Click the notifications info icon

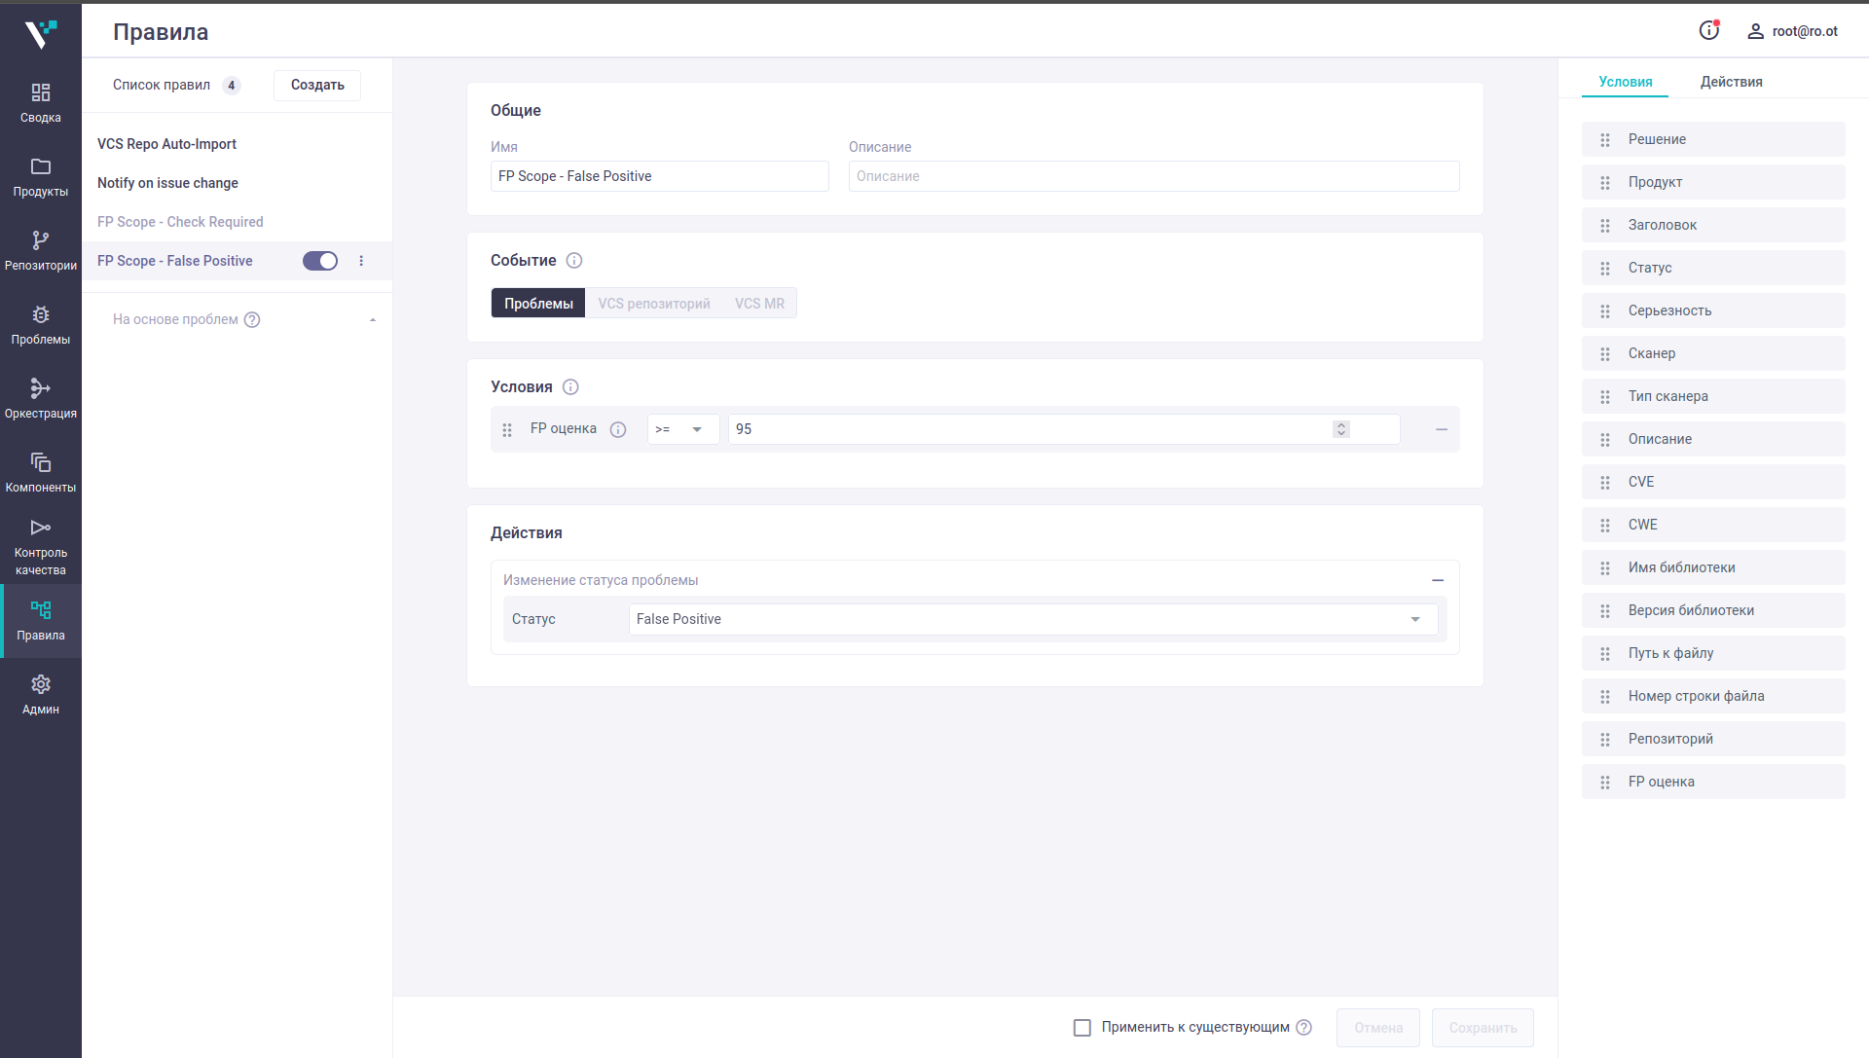(x=1708, y=31)
